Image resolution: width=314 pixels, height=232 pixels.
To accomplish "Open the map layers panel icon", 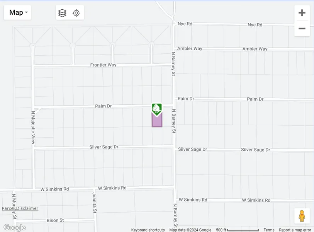I will click(62, 13).
